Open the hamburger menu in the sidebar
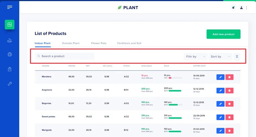The image size is (256, 137). 10,7
